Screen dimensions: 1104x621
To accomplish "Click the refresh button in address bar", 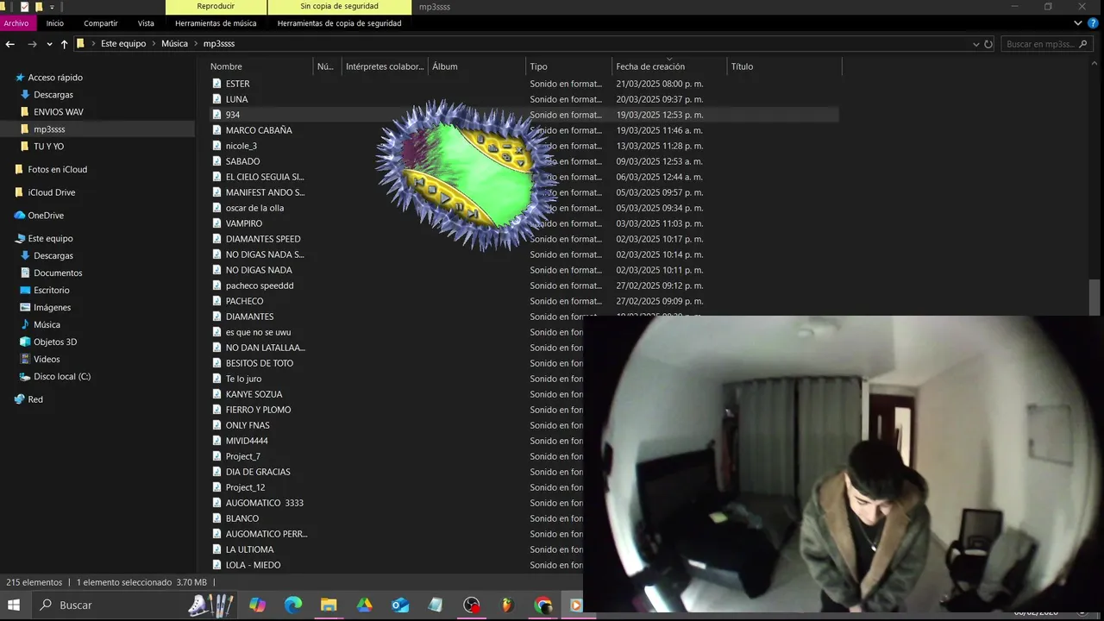I will pyautogui.click(x=988, y=44).
